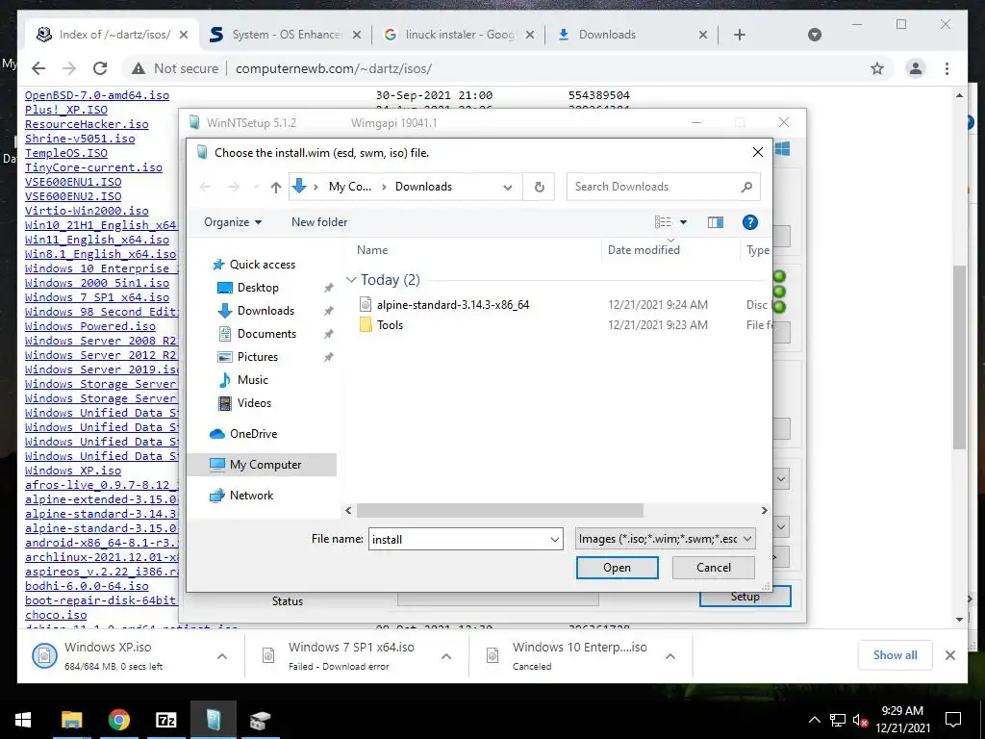The width and height of the screenshot is (985, 739).
Task: Select the Tools folder in file list
Action: [x=390, y=325]
